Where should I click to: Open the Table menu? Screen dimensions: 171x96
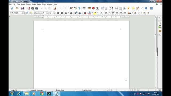39,4
